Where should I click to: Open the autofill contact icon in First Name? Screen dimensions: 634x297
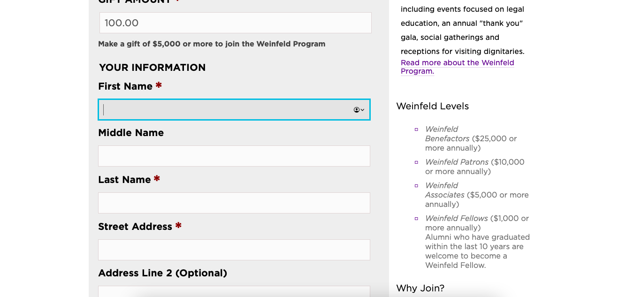coord(359,110)
